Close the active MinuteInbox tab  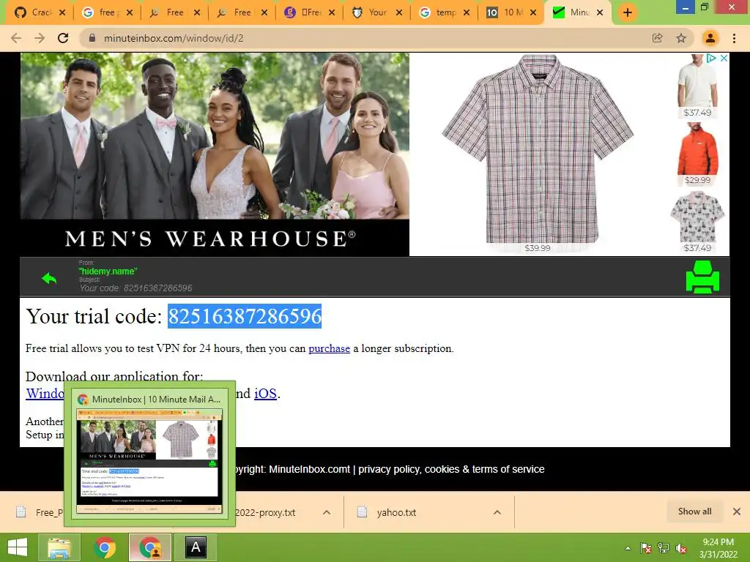point(600,12)
